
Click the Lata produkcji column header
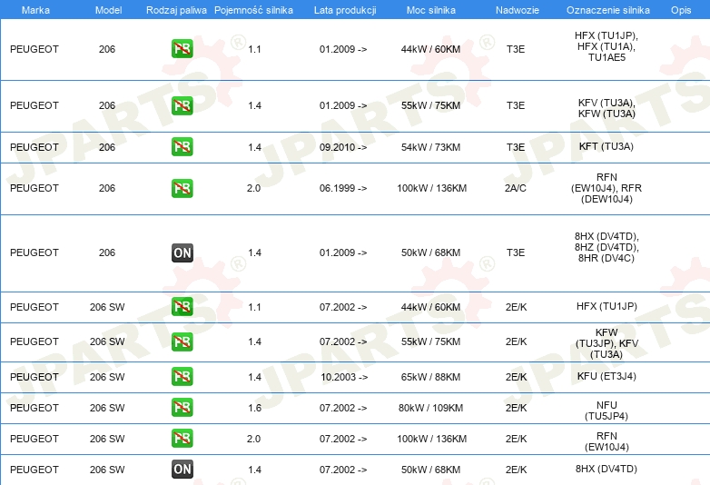point(345,10)
